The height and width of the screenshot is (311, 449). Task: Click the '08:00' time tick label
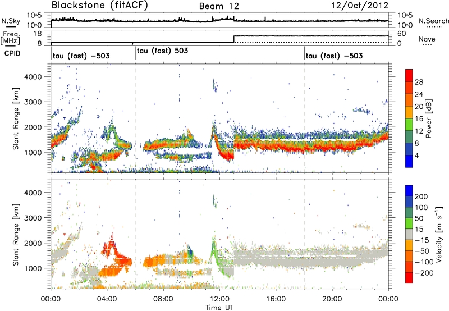[163, 299]
